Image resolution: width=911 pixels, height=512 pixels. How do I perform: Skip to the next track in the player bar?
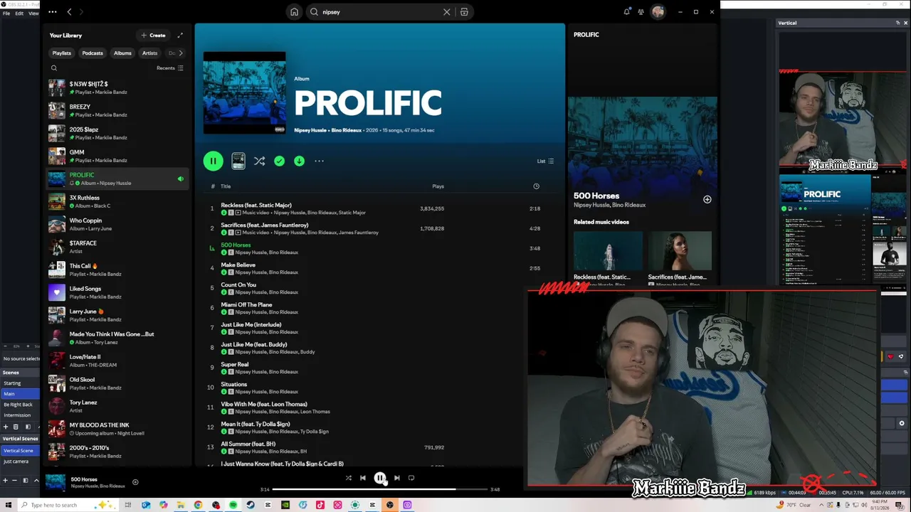pos(397,478)
